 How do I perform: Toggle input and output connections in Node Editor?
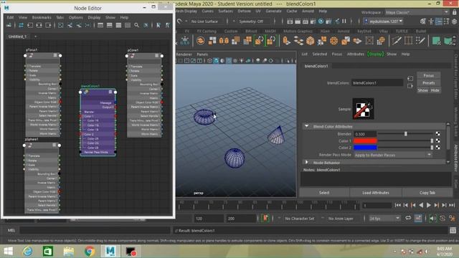[39, 26]
